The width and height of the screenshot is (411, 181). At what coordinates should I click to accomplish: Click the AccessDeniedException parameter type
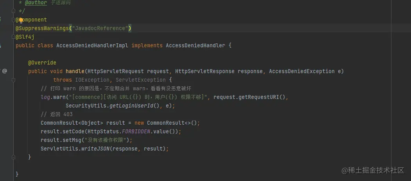[302, 71]
